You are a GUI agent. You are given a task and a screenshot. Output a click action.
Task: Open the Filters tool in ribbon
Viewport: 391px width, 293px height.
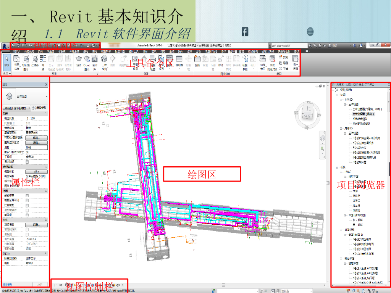click(35, 61)
